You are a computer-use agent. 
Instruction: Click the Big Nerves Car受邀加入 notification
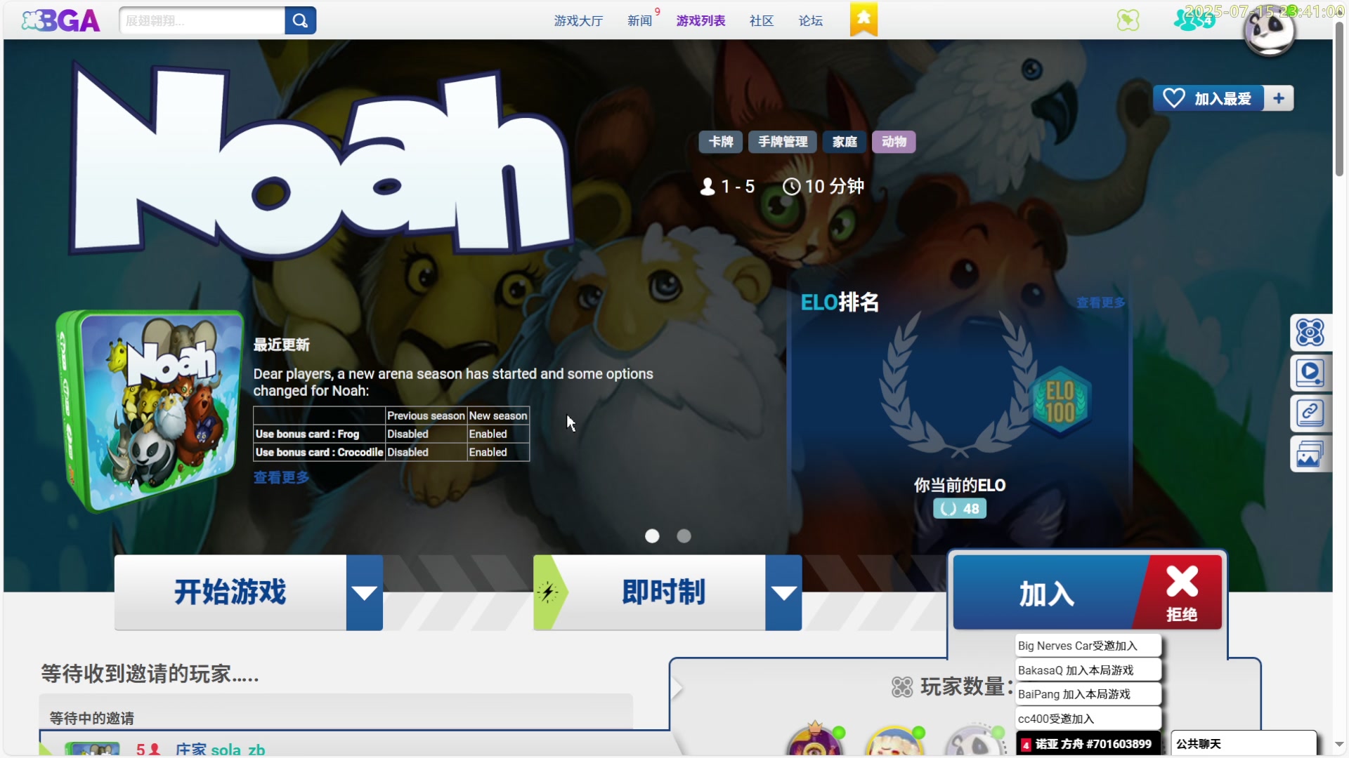(1088, 646)
